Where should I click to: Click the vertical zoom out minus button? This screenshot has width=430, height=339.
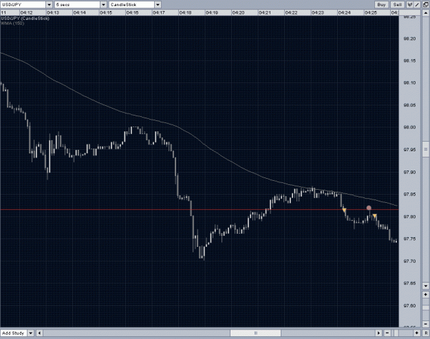coord(426,324)
